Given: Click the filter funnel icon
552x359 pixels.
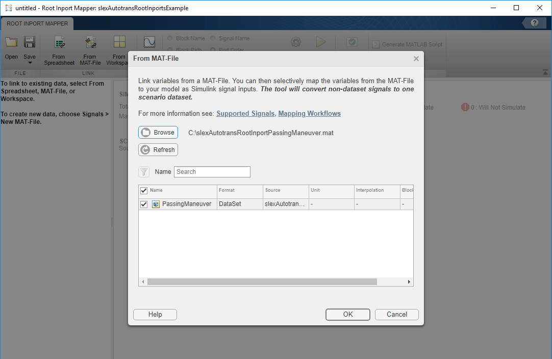Looking at the screenshot, I should [144, 172].
